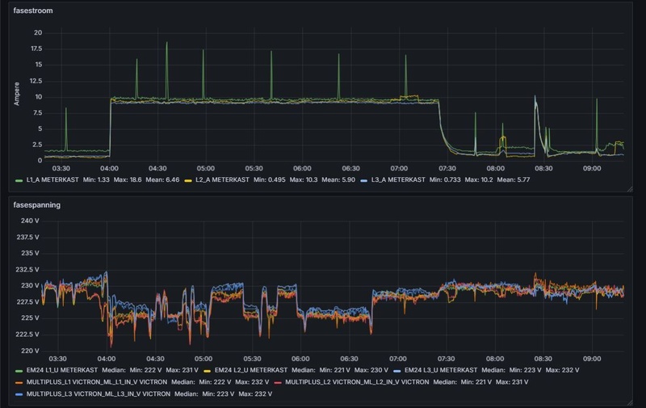Toggle EM24 L3_U METERKAST legend entry
This screenshot has height=408, width=646.
pyautogui.click(x=441, y=370)
